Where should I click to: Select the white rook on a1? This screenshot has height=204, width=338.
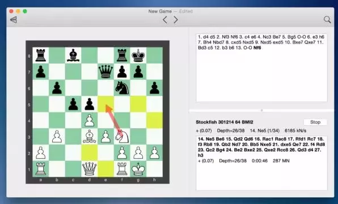point(40,169)
